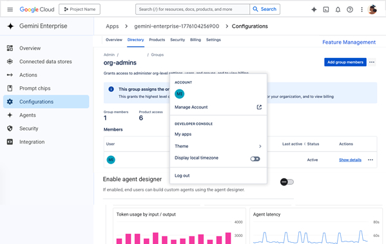386x244 pixels.
Task: Open Feature Management link
Action: click(x=349, y=42)
